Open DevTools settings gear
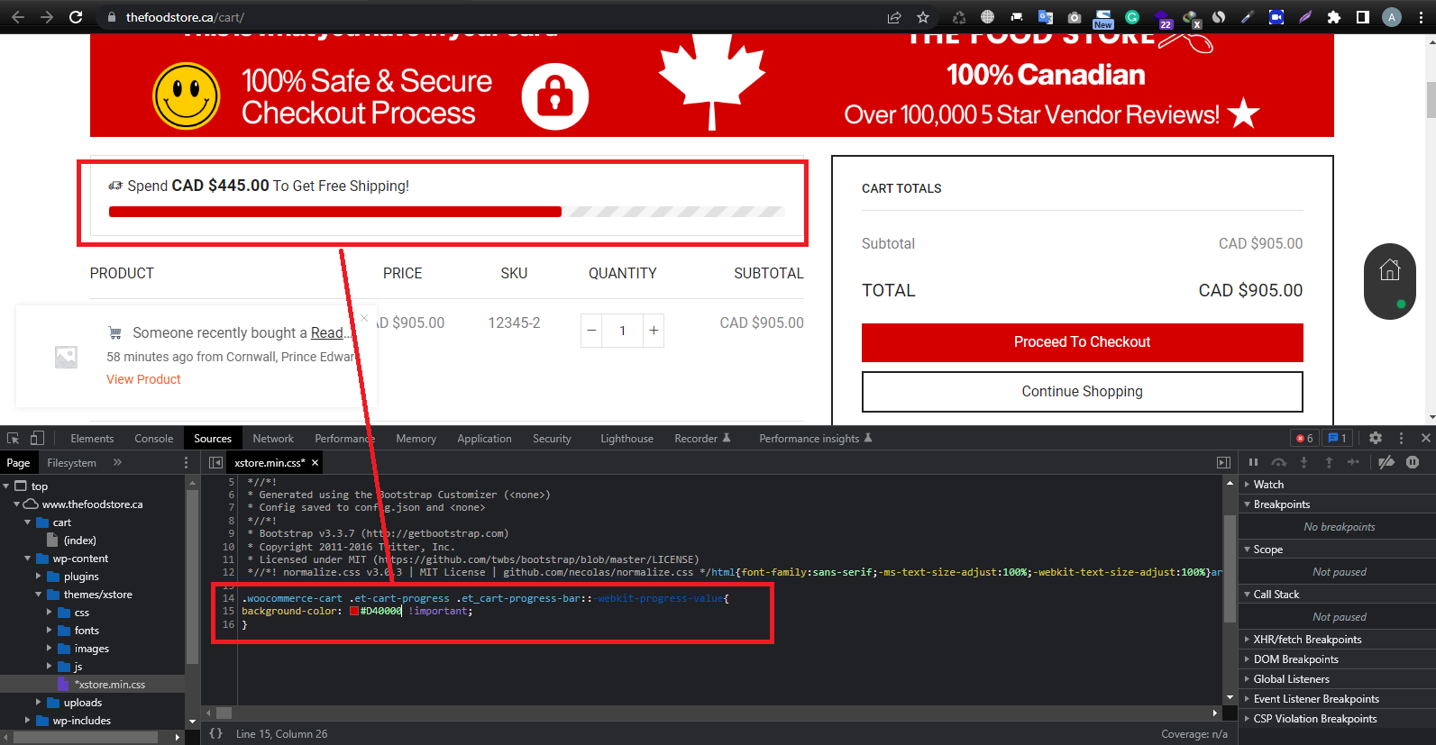 tap(1376, 438)
